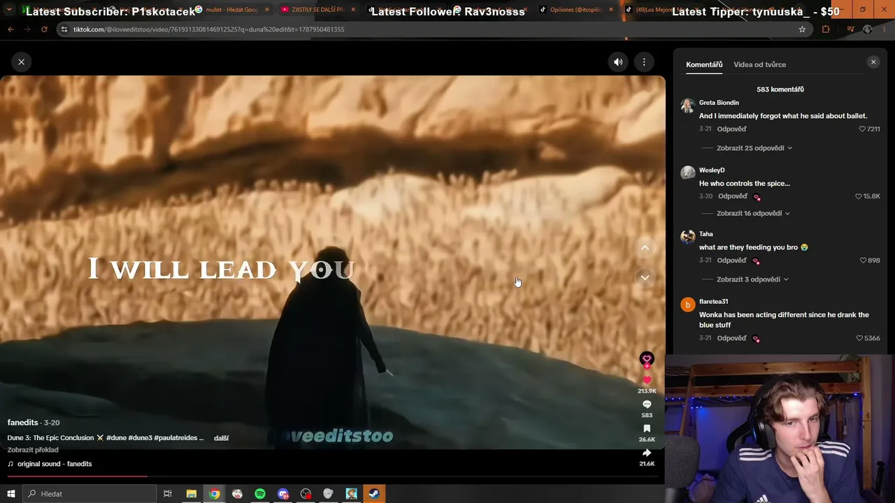Image resolution: width=895 pixels, height=503 pixels.
Task: Click the Hledat taskbar search box
Action: coord(90,494)
